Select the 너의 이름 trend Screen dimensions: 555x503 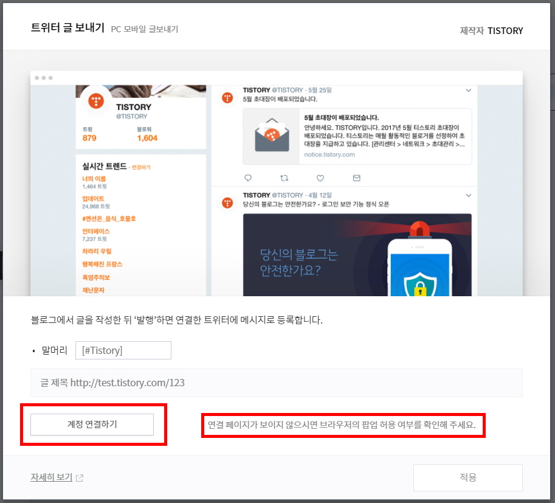coord(94,179)
